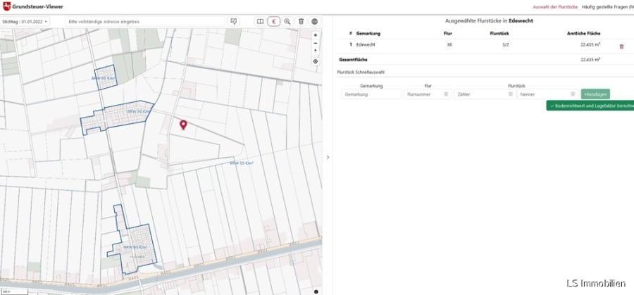Click the trash icon in map toolbar
Screen dimensions: 634x295
tap(301, 22)
